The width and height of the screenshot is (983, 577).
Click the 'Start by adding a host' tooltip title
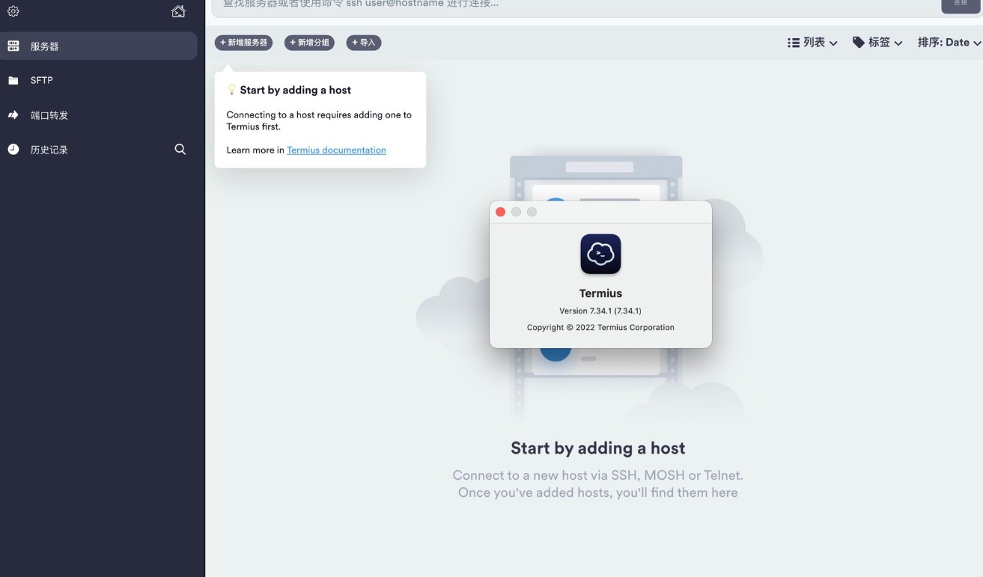(x=296, y=90)
